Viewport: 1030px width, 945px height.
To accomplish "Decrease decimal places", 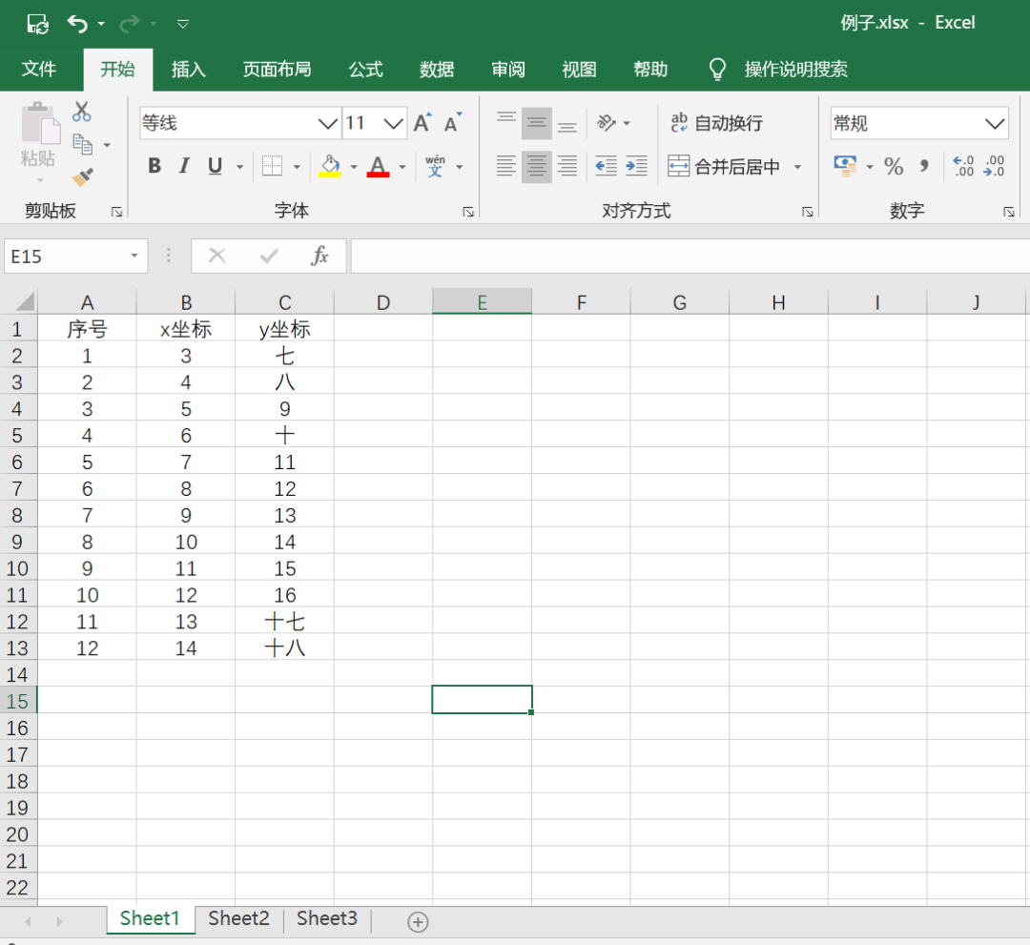I will 994,166.
